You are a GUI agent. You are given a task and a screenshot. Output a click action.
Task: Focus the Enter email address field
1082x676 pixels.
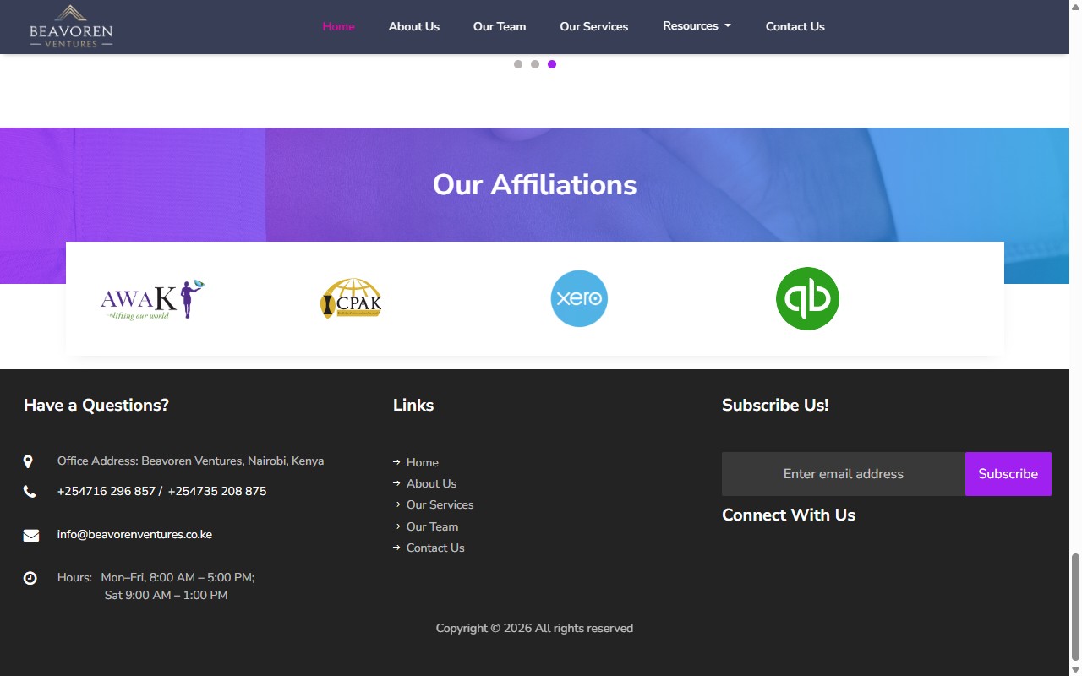tap(844, 474)
